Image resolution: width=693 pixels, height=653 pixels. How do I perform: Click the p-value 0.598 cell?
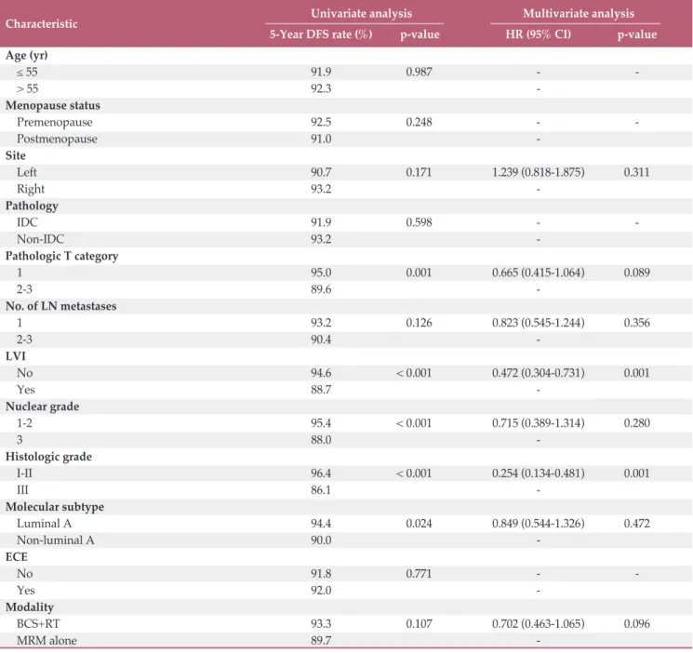(x=419, y=222)
